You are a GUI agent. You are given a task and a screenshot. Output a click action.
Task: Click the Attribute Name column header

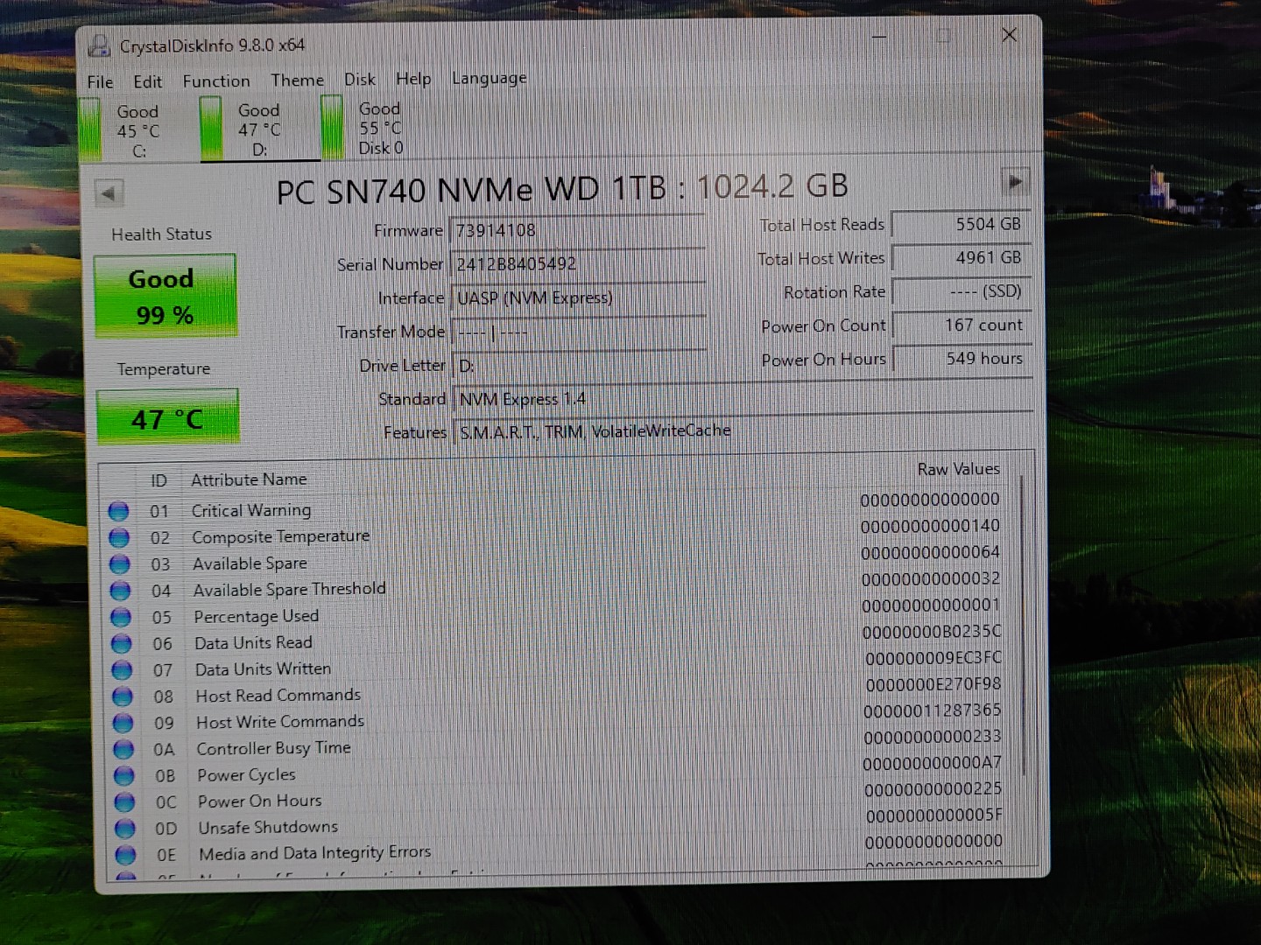(249, 479)
